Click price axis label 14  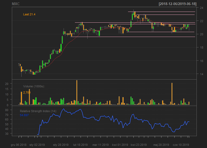[x=201, y=74]
